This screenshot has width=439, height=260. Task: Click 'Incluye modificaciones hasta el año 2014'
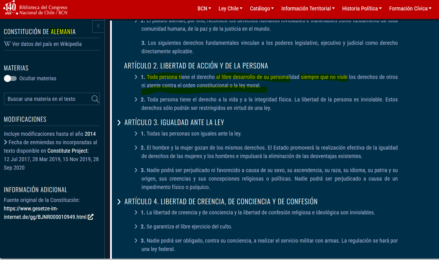pos(50,134)
